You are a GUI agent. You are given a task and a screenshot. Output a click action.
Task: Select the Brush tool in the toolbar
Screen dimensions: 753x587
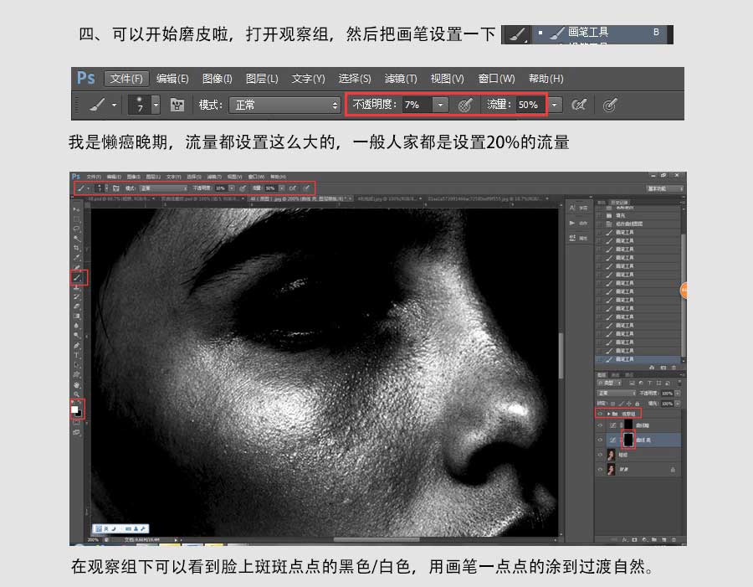point(78,276)
